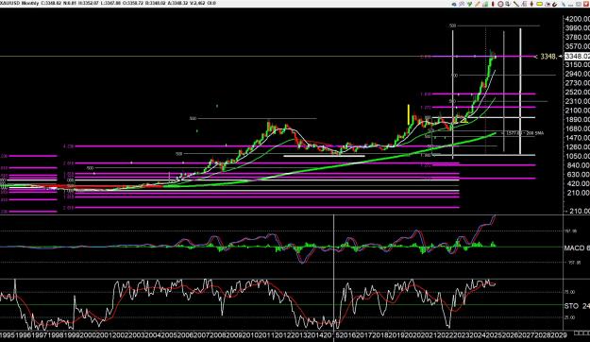Click the 2100.00 price scale label
This screenshot has height=342, width=590.
coord(577,111)
